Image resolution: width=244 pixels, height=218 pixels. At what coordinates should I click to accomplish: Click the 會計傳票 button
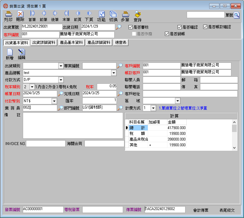coord(201,210)
